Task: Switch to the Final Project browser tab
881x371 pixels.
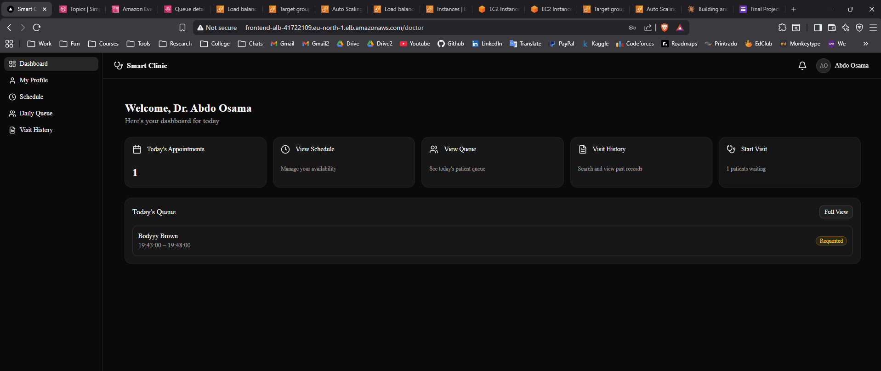Action: [x=760, y=9]
